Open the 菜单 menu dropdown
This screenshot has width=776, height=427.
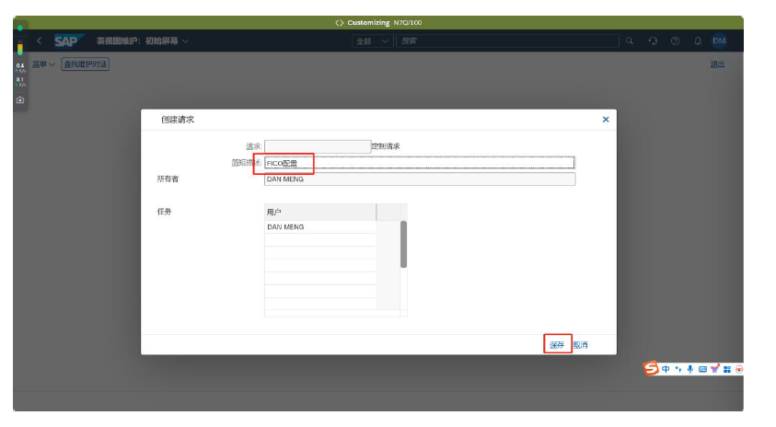pos(43,64)
